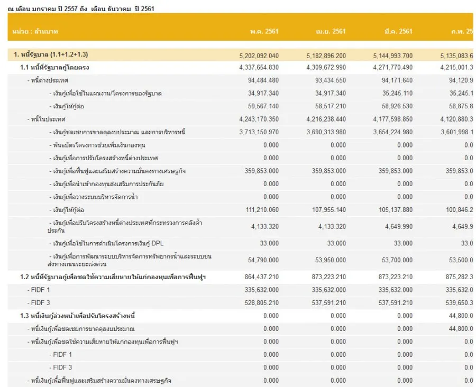Image resolution: width=476 pixels, height=387 pixels.
Task: Select the 105,137.880 cell under มี.ค. 2561
Action: (x=393, y=210)
